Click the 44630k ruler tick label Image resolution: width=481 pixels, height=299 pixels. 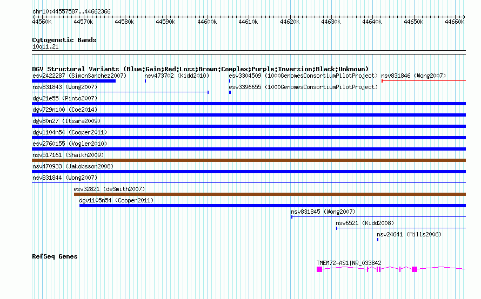(x=331, y=22)
